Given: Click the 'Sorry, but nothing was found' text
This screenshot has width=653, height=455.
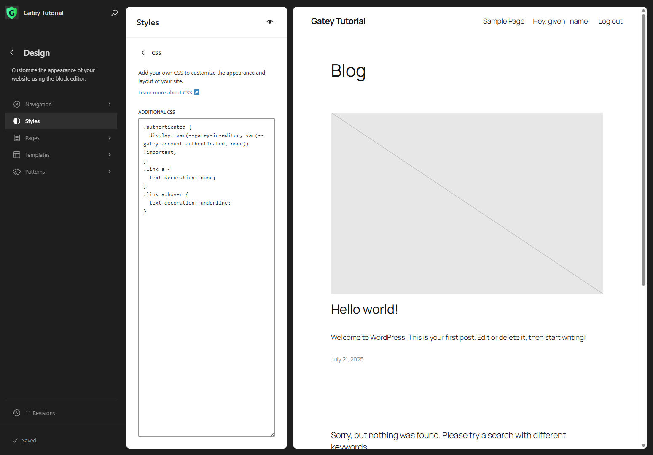Looking at the screenshot, I should pyautogui.click(x=448, y=441).
